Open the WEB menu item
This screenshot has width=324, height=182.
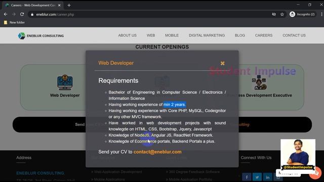[151, 35]
